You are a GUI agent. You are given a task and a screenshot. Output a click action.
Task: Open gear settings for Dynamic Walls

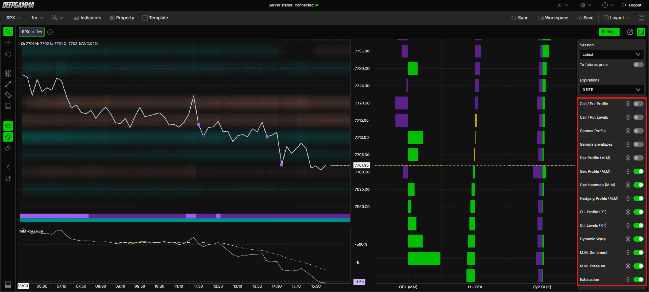coord(628,239)
